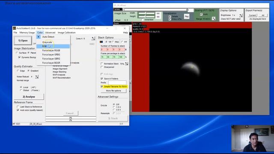The image size is (274, 154).
Task: Open the Advanced menu
Action: click(50, 33)
